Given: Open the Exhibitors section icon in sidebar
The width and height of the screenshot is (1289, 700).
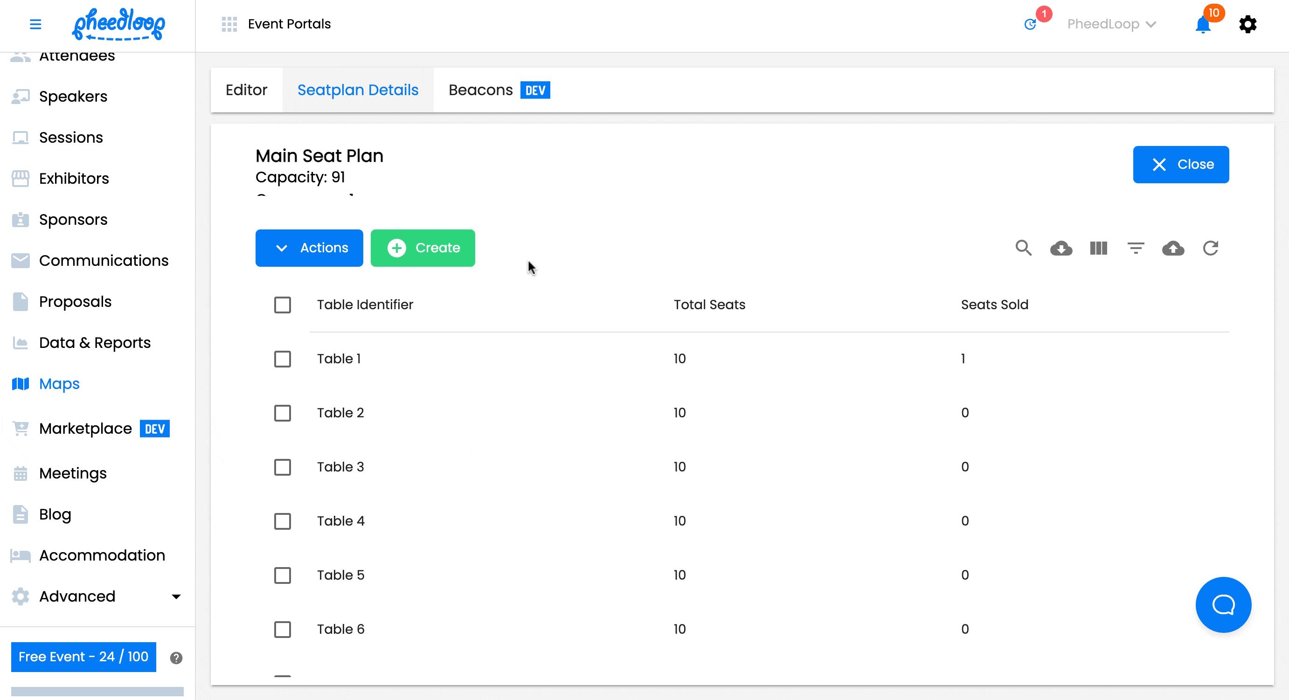Looking at the screenshot, I should tap(20, 178).
